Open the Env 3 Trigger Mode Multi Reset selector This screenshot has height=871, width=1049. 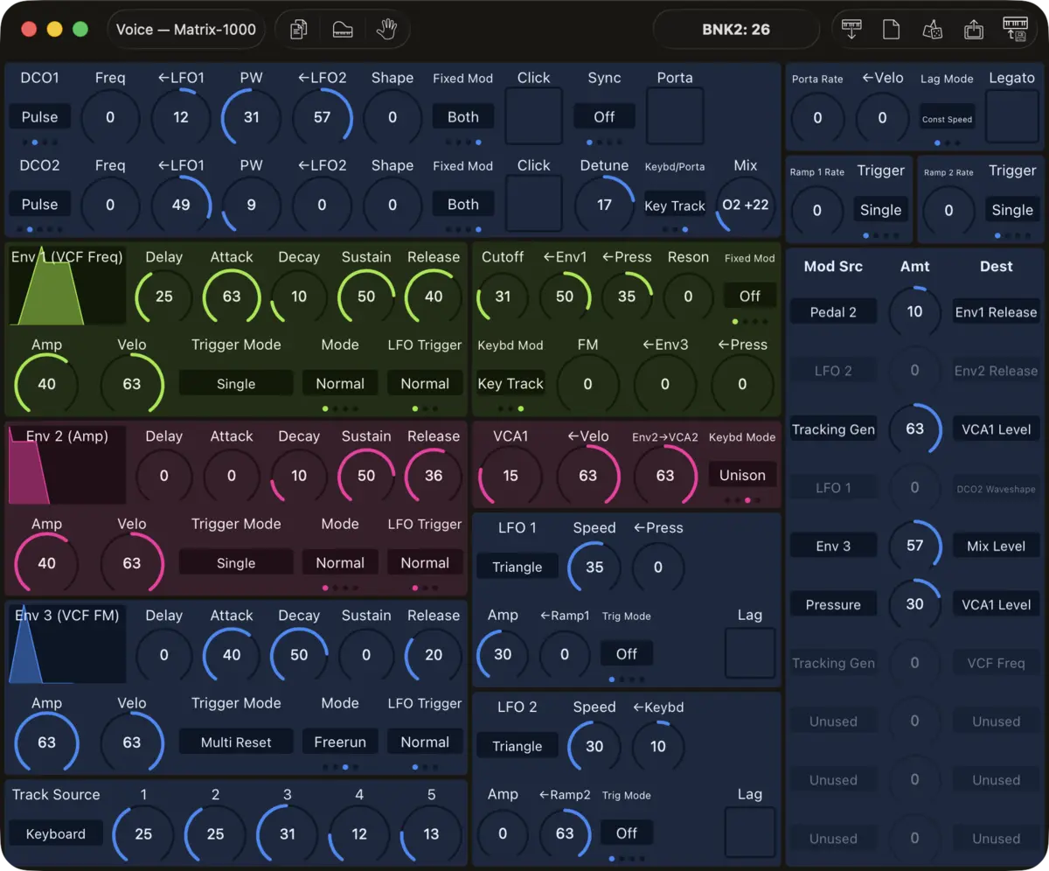(x=236, y=742)
